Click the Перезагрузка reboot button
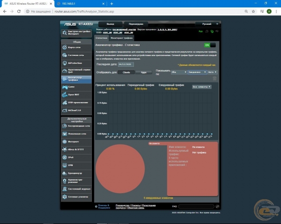Image resolution: width=281 pixels, height=224 pixels. pos(136,24)
